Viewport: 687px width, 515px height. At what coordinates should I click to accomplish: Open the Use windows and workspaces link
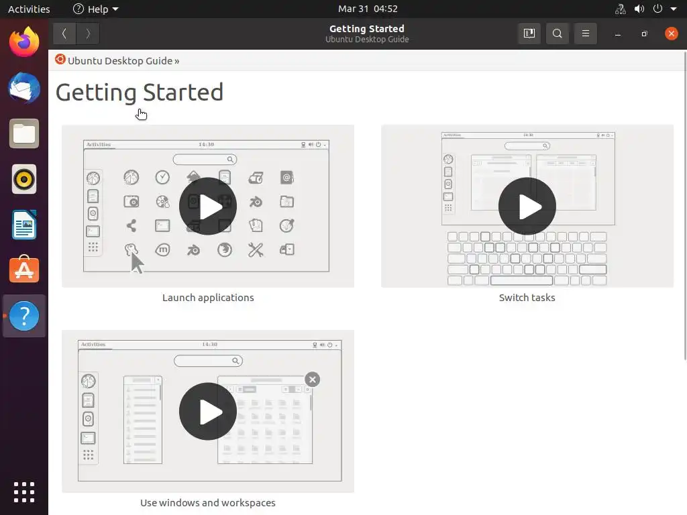click(x=208, y=503)
